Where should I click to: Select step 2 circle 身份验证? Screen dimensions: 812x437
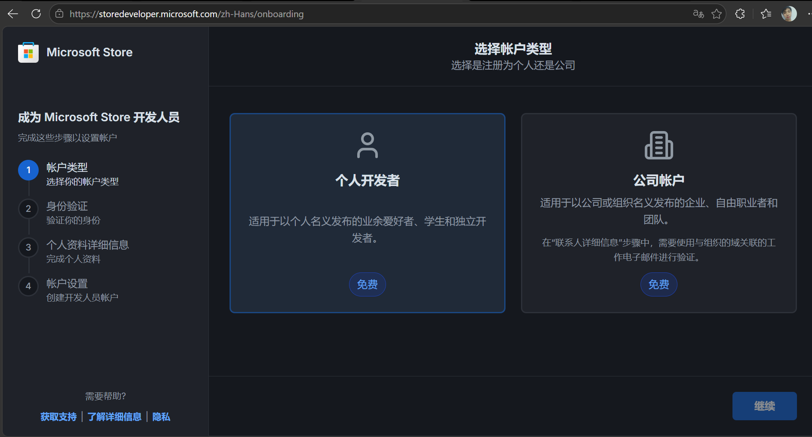click(x=28, y=209)
